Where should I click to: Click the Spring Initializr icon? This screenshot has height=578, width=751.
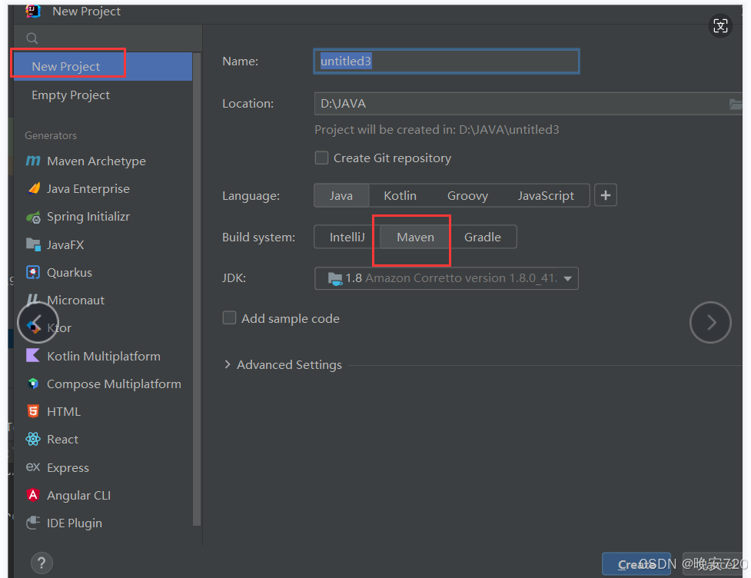point(33,217)
